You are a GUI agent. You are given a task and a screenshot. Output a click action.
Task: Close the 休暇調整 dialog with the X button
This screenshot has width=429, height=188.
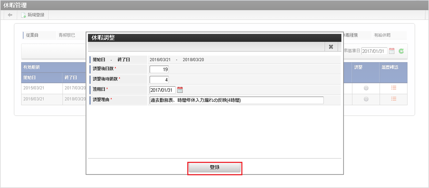click(x=331, y=47)
